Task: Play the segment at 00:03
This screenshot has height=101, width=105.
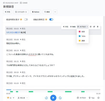Action: click(23, 29)
